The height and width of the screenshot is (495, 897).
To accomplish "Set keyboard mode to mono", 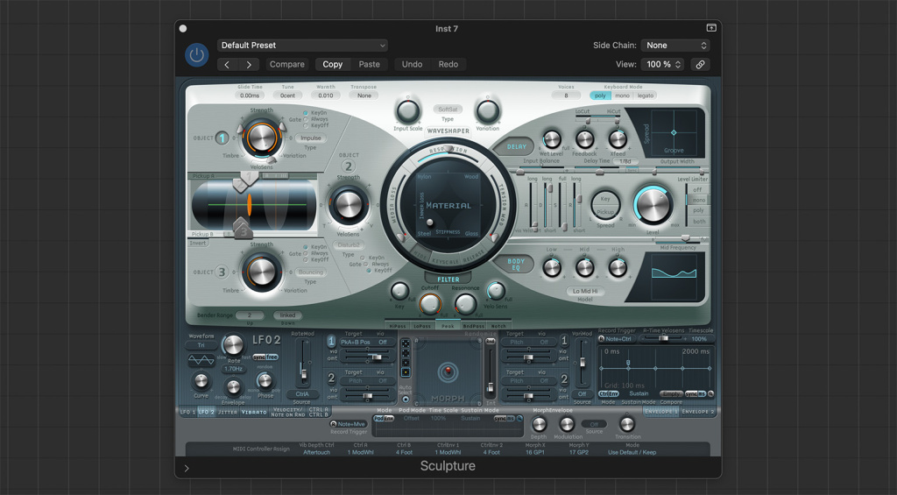I will coord(622,95).
